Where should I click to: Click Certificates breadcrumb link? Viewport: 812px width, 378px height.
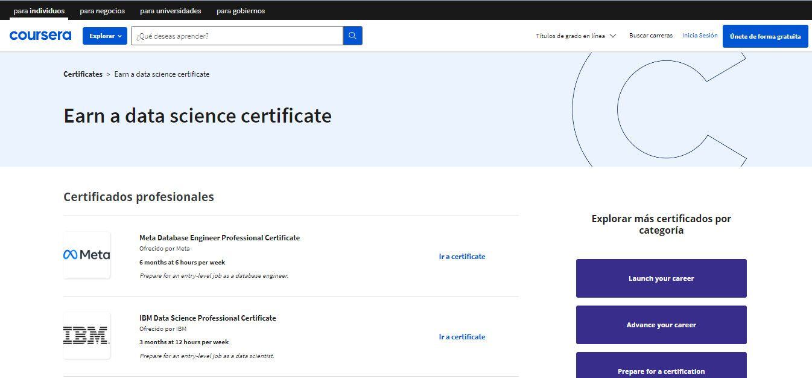coord(83,74)
